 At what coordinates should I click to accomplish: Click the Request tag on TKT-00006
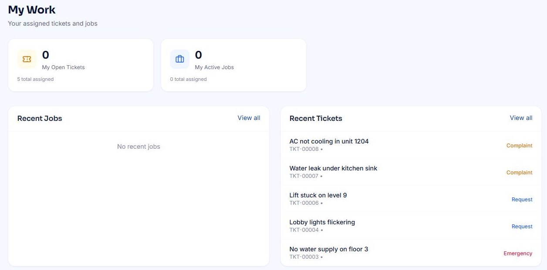[x=522, y=200]
